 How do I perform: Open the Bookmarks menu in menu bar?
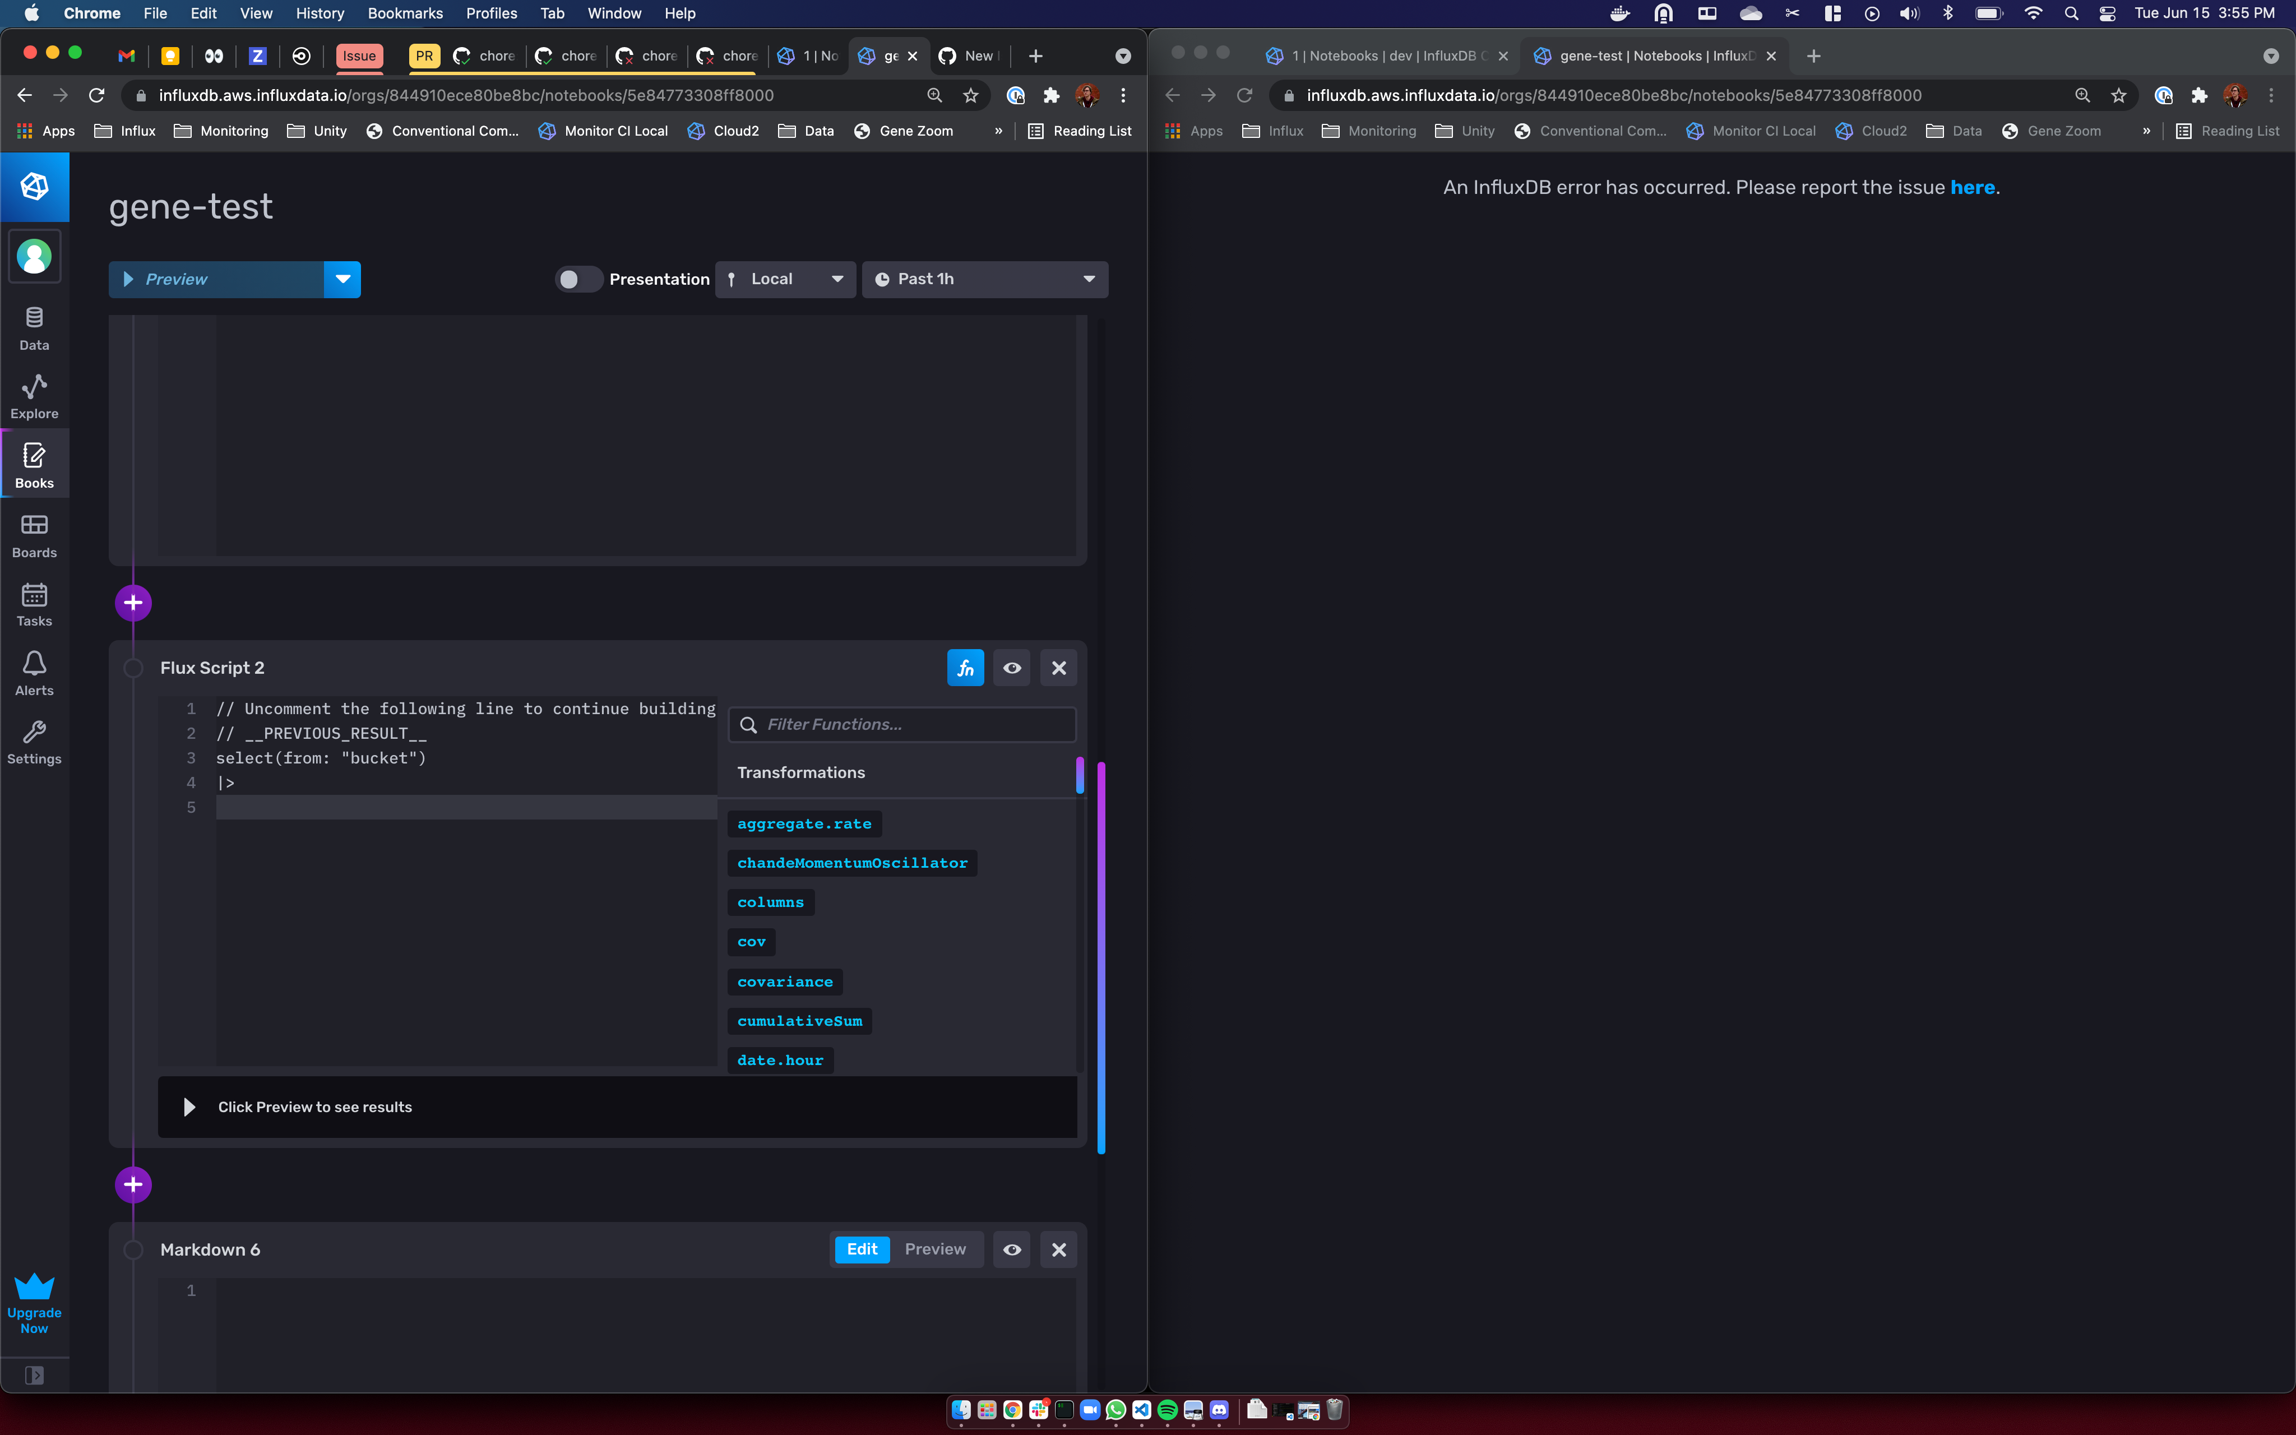click(405, 13)
